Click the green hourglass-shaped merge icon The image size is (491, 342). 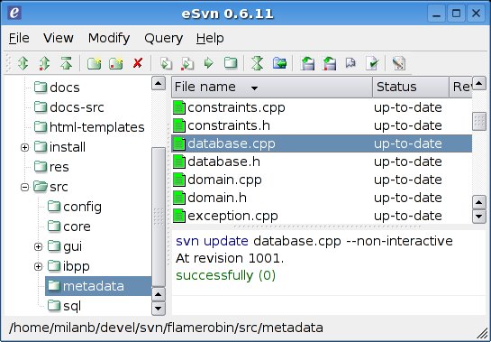[x=257, y=63]
